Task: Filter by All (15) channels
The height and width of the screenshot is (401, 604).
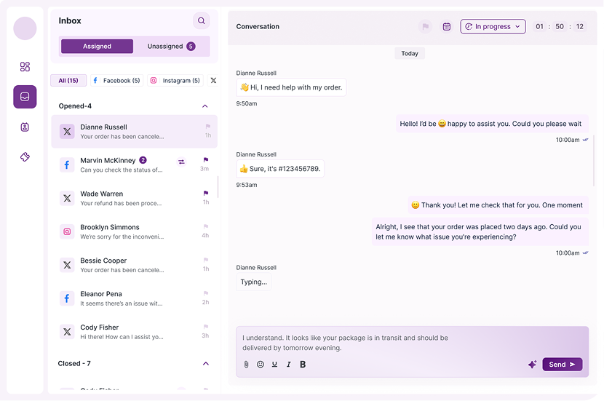Action: [68, 81]
